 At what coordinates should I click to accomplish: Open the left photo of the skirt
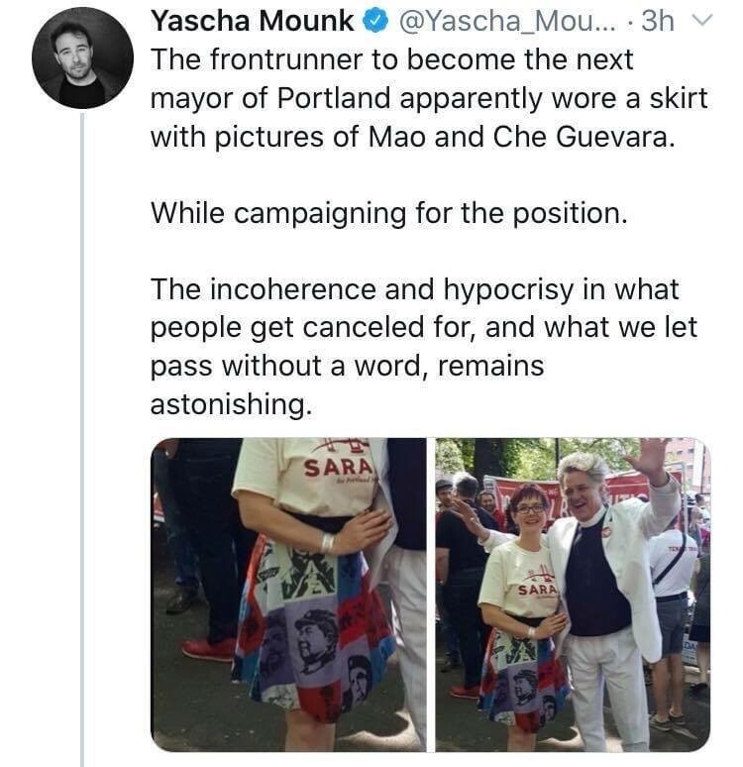click(288, 594)
